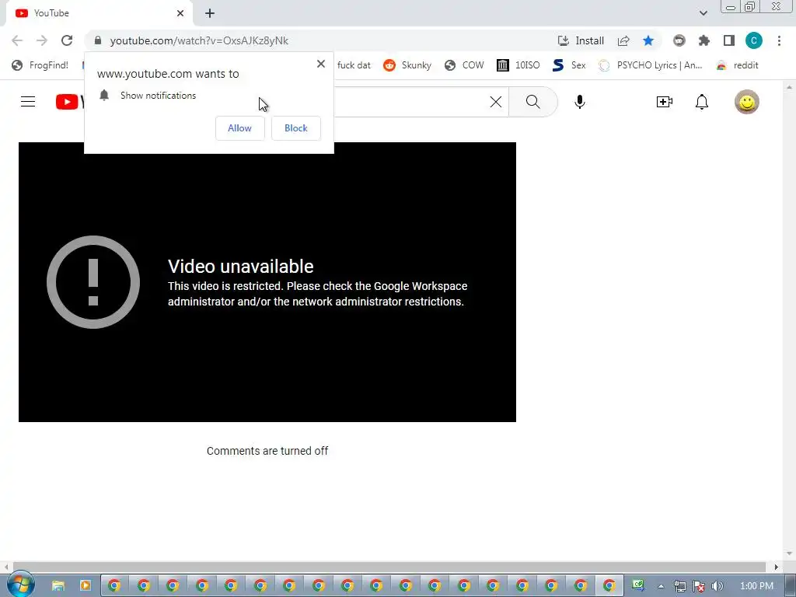Open the YouTube hamburger guide menu
Screen dimensions: 796x597
click(x=28, y=102)
